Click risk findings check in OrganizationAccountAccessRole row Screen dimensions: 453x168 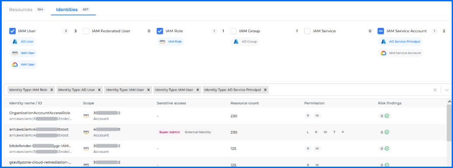(x=387, y=116)
